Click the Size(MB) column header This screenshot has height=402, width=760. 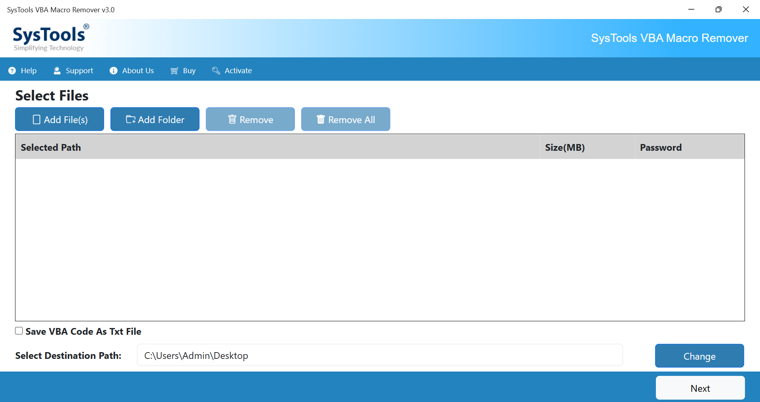tap(588, 147)
